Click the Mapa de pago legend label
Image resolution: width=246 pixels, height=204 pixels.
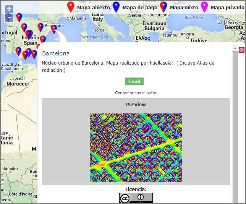point(139,7)
